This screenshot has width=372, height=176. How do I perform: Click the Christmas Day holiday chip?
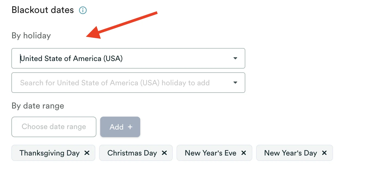[x=132, y=153]
